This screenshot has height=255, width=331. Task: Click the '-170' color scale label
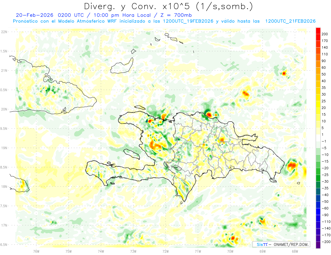[326, 235]
